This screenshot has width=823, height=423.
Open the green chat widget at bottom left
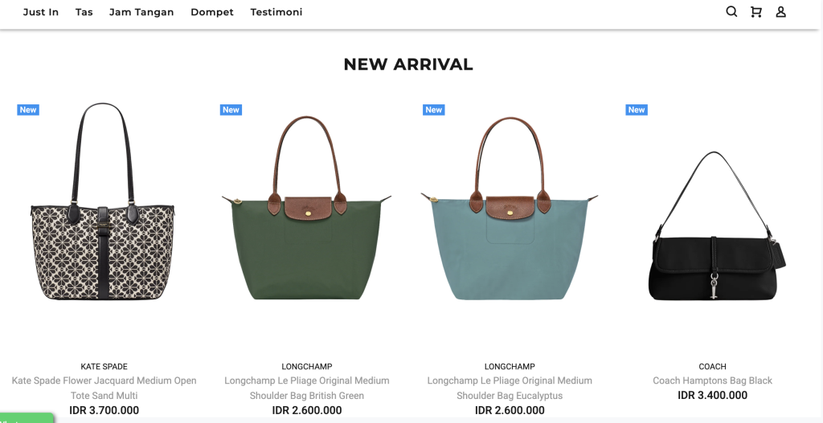(x=27, y=418)
